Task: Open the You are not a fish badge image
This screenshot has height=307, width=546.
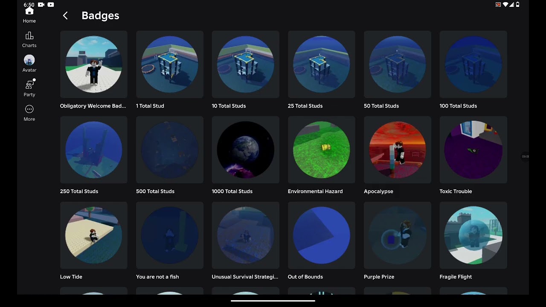Action: point(170,235)
